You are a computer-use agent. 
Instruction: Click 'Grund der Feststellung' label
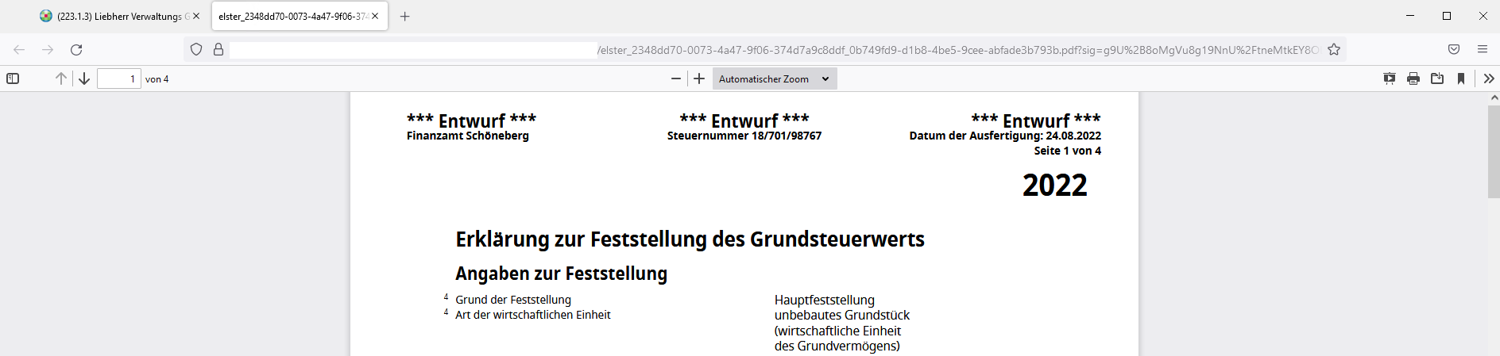coord(513,300)
